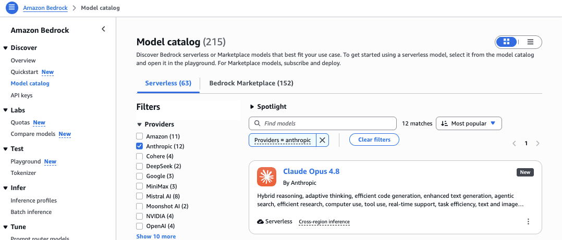Click the Clear filters button
This screenshot has height=240, width=562.
[374, 140]
